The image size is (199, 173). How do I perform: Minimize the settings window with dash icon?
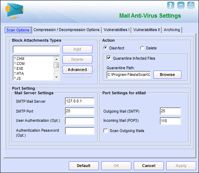[x=181, y=5]
